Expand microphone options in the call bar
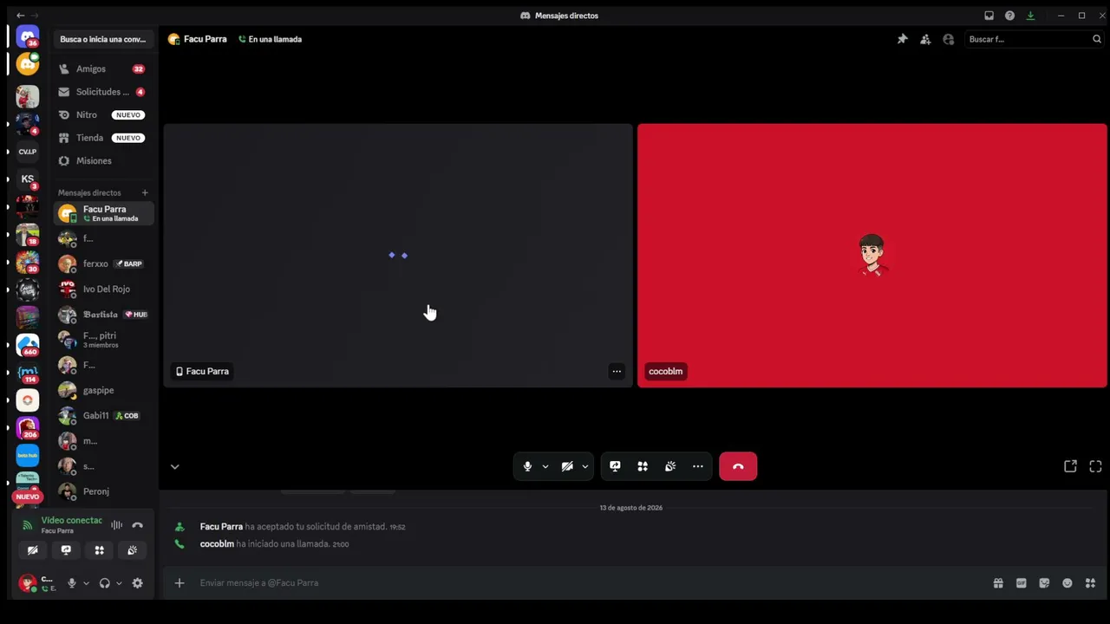This screenshot has height=624, width=1110. (x=545, y=466)
